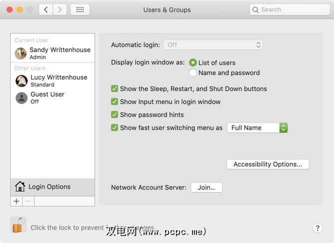Show all preferences grid icon

pos(80,9)
